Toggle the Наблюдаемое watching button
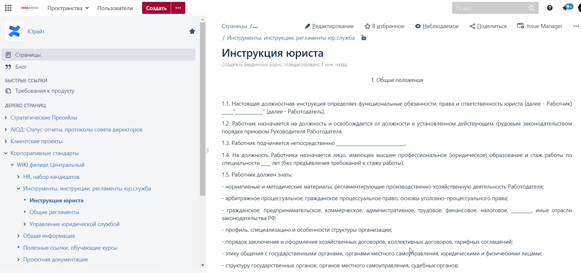 pos(437,26)
